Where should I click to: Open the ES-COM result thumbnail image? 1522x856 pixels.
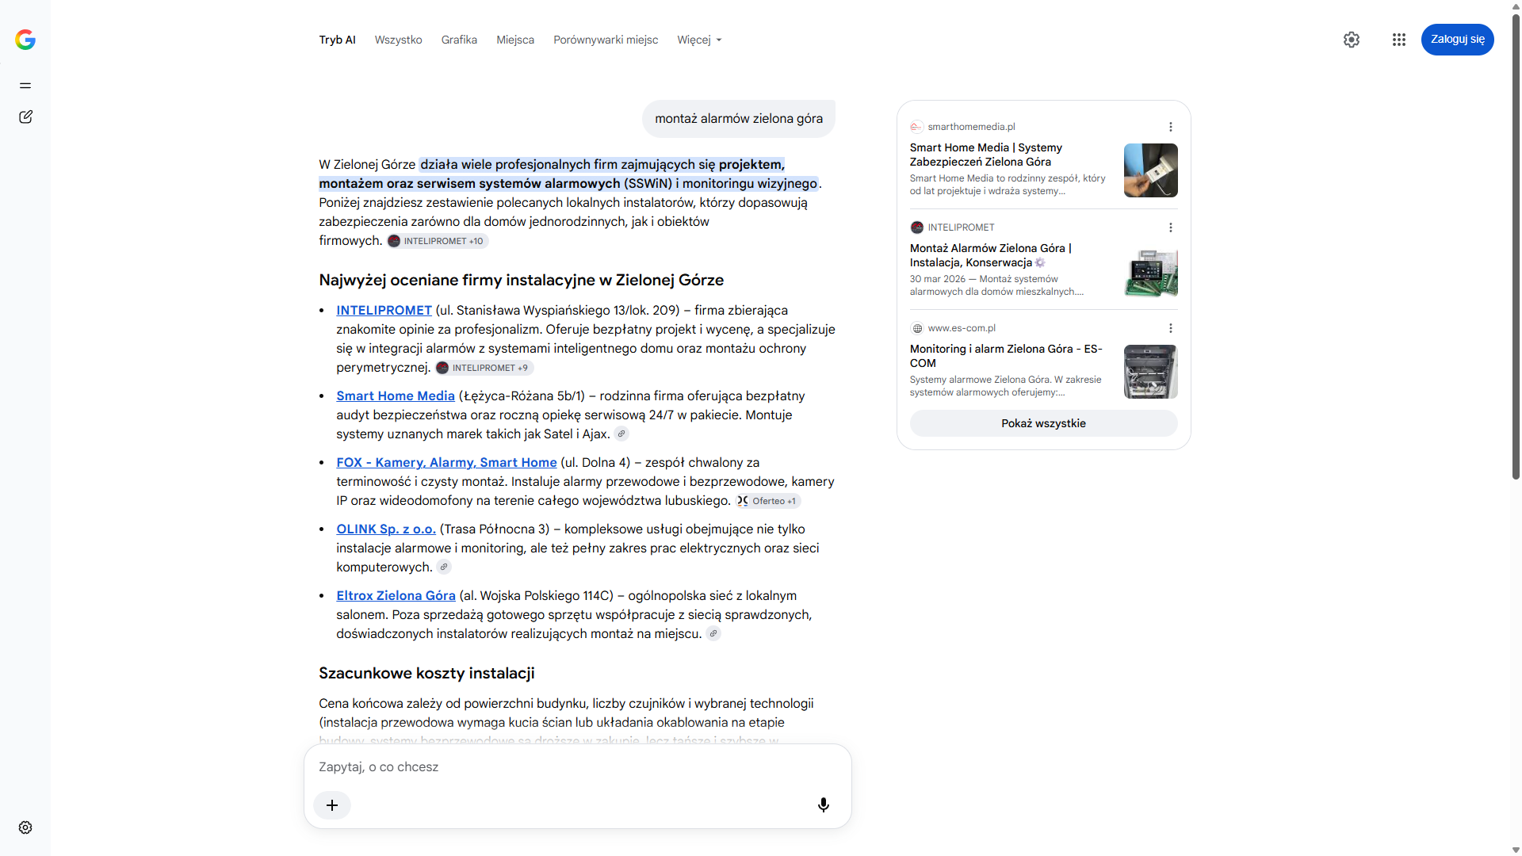click(1150, 372)
